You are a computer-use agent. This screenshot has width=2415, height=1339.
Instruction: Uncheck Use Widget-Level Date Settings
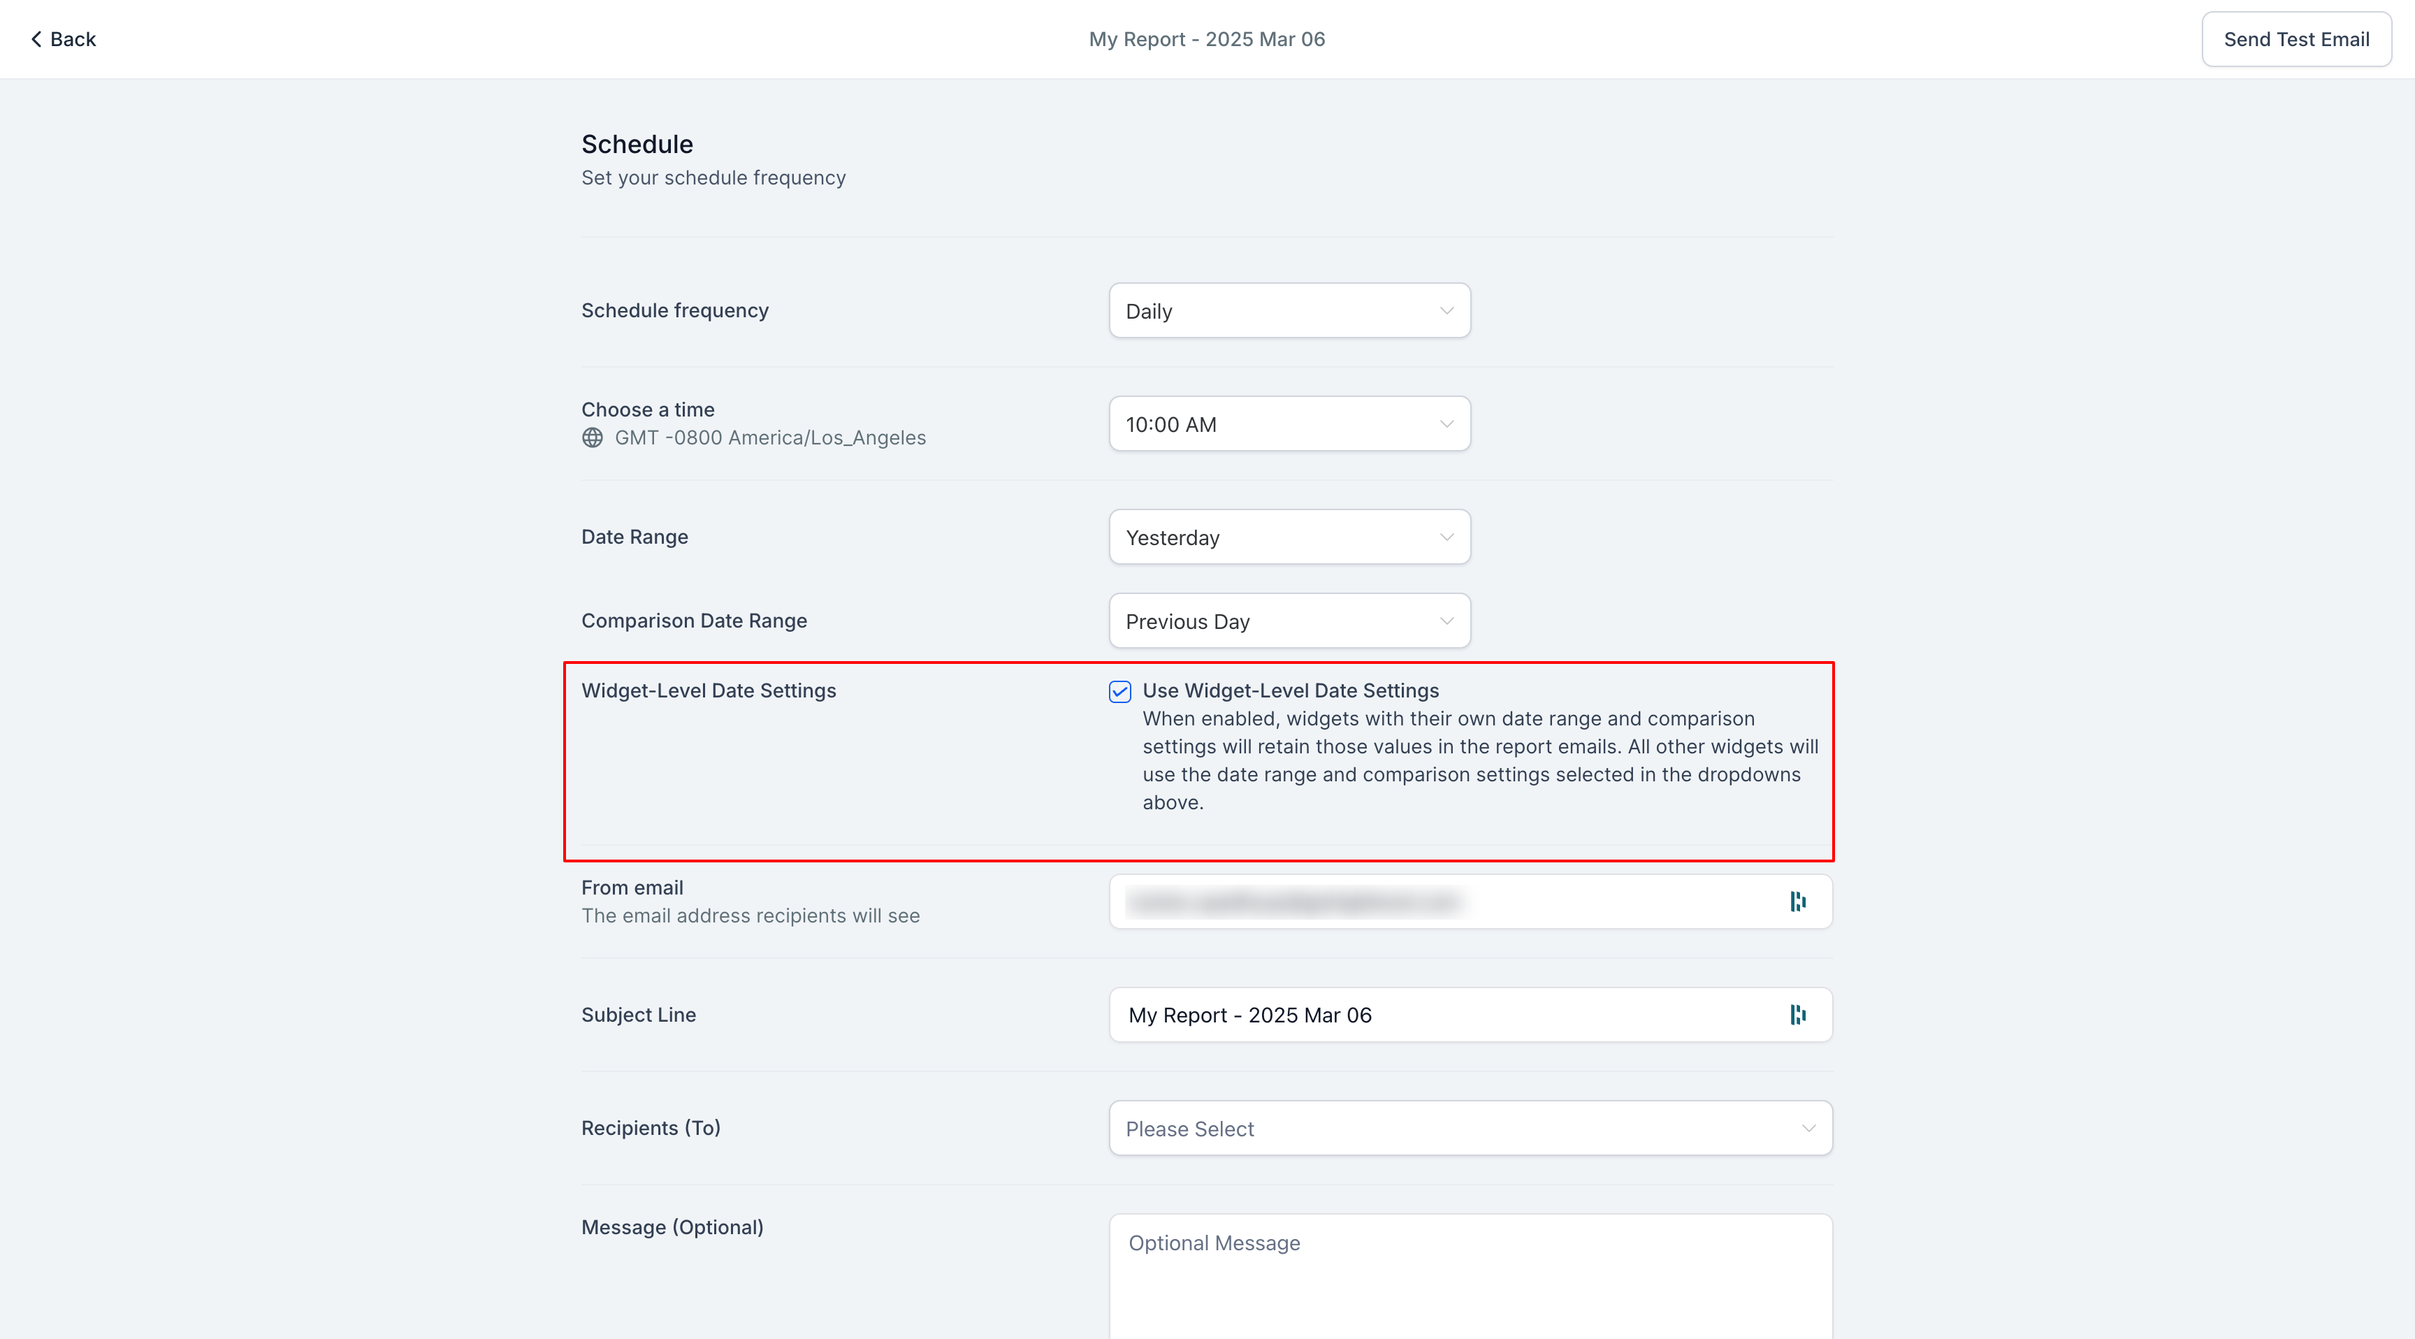click(x=1119, y=692)
